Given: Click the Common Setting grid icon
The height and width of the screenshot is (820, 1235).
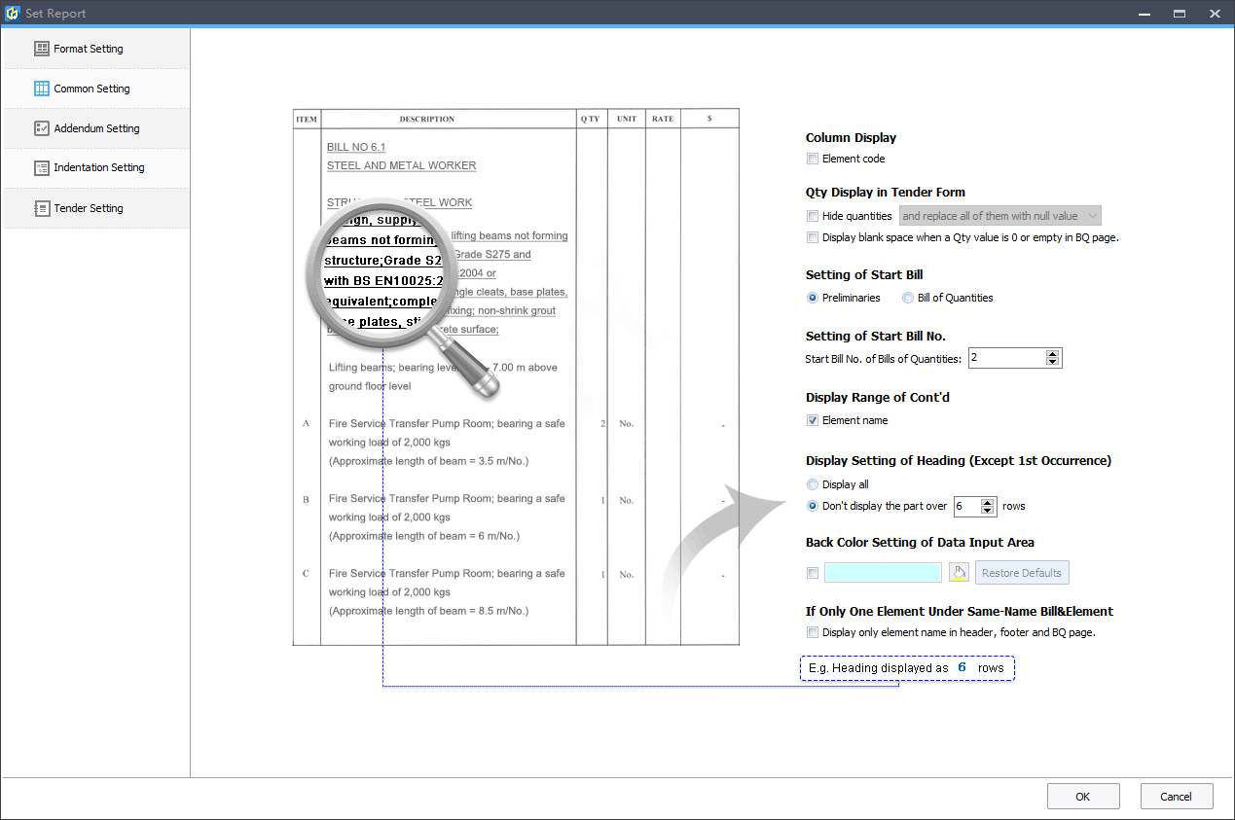Looking at the screenshot, I should (x=41, y=89).
